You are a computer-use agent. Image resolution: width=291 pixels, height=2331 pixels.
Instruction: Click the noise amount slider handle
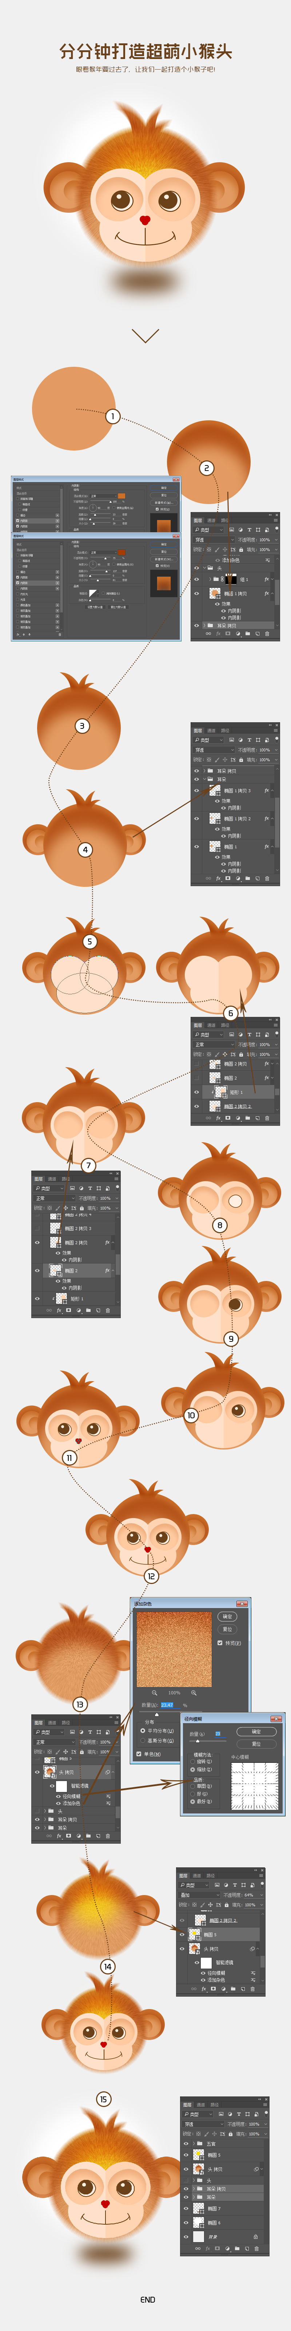coord(157,1714)
